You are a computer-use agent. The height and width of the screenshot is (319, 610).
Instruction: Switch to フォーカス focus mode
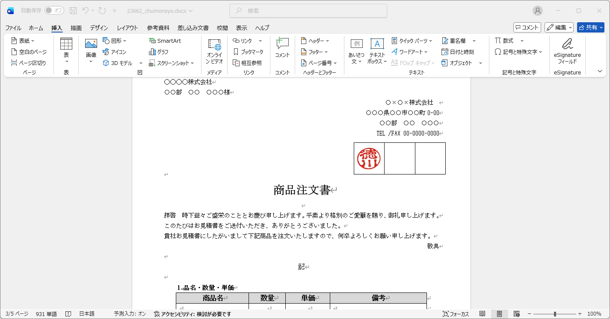click(x=456, y=314)
